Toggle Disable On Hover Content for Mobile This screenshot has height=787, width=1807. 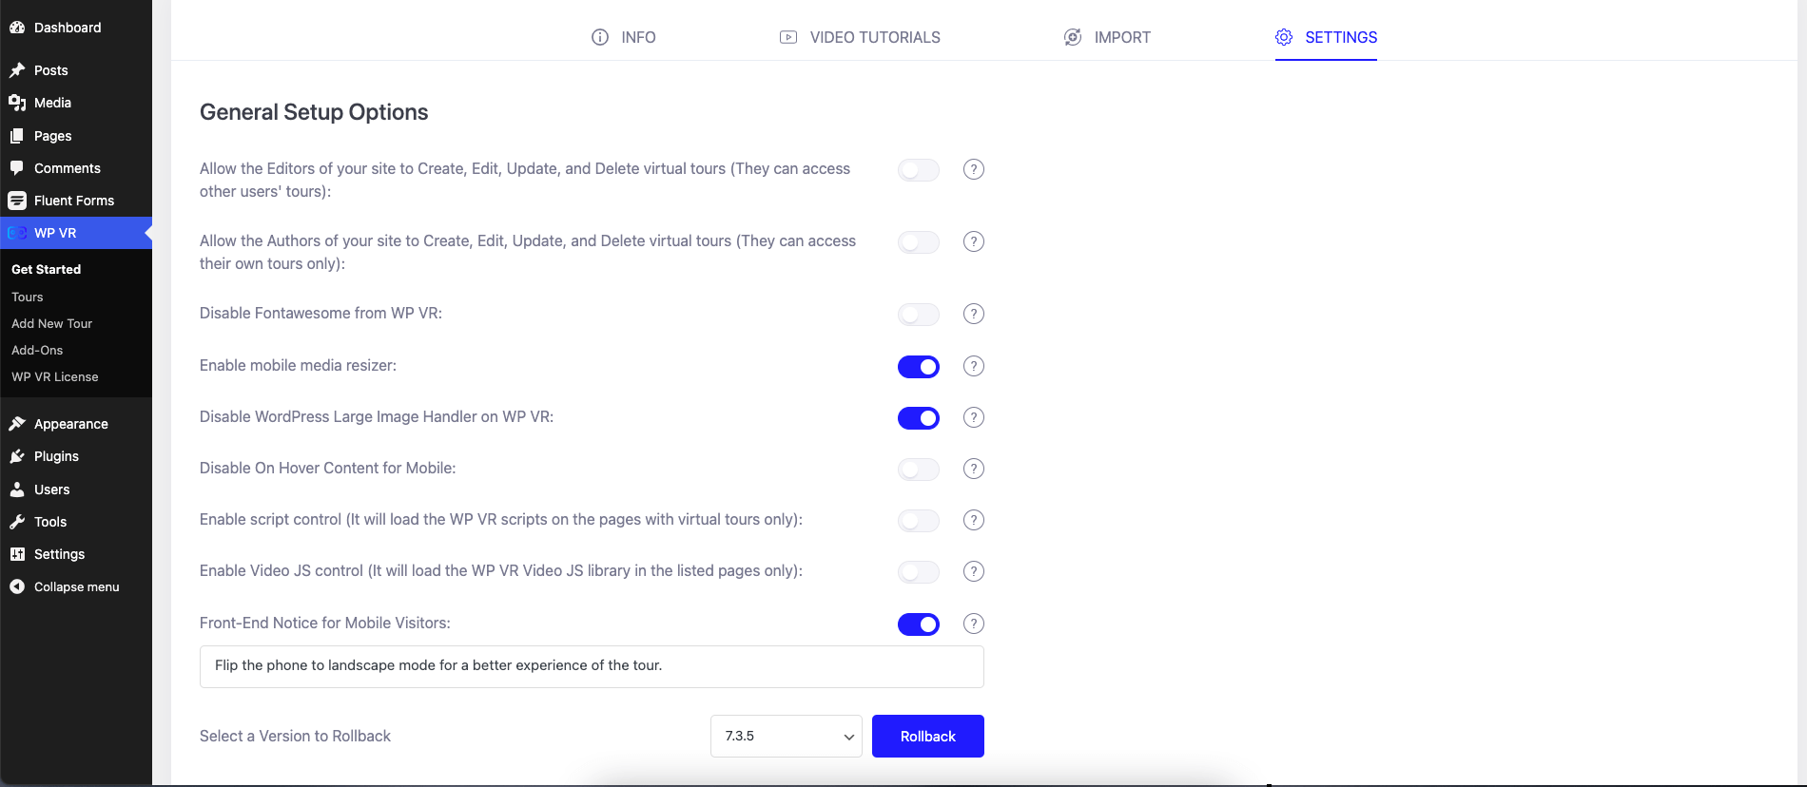point(918,470)
